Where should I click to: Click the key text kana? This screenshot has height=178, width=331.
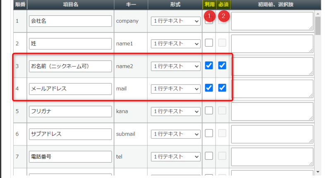(122, 111)
